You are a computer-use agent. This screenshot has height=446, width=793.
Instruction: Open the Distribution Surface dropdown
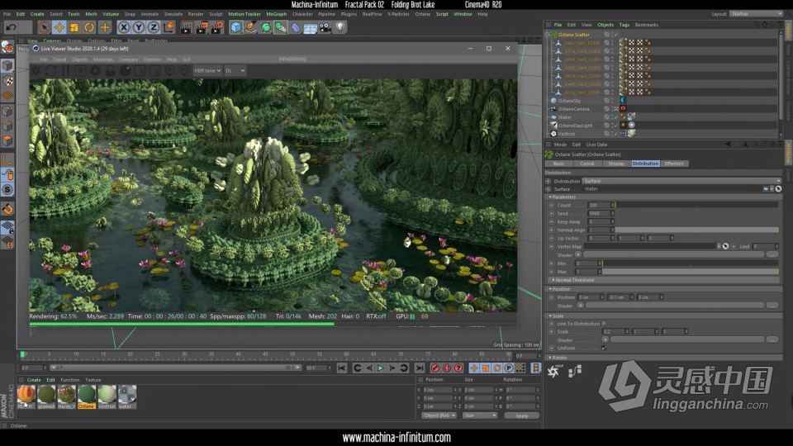681,181
